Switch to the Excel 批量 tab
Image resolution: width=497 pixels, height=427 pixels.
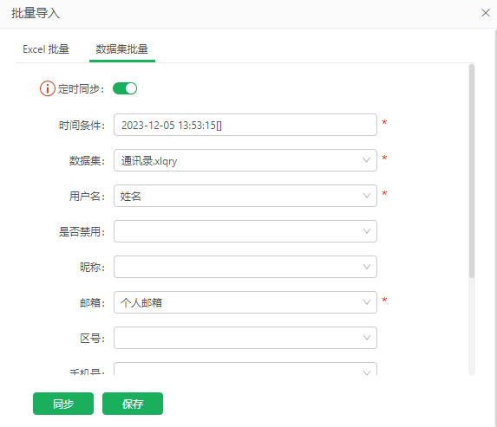pyautogui.click(x=46, y=49)
